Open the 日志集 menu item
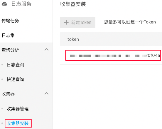The height and width of the screenshot is (129, 162). [x=8, y=35]
